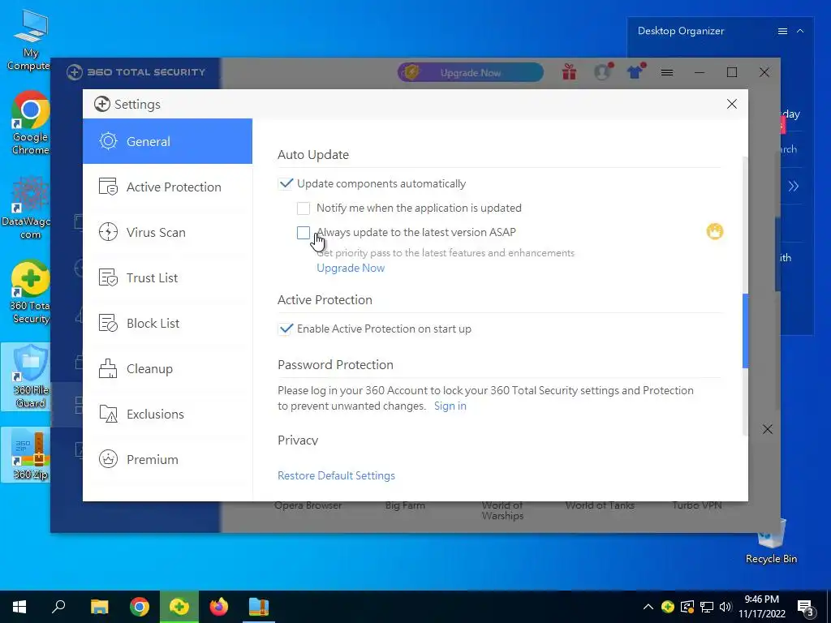Click the Upgrade Now button in title bar
The height and width of the screenshot is (623, 831).
click(x=470, y=72)
